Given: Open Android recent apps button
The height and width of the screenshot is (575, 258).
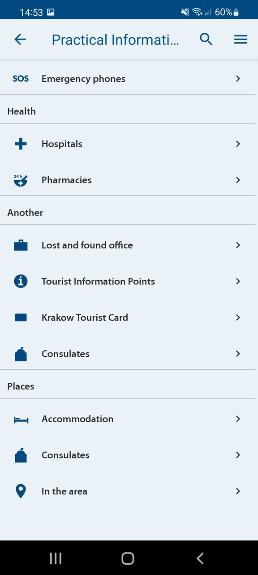Looking at the screenshot, I should pos(56,558).
